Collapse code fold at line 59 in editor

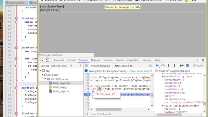pos(17,18)
